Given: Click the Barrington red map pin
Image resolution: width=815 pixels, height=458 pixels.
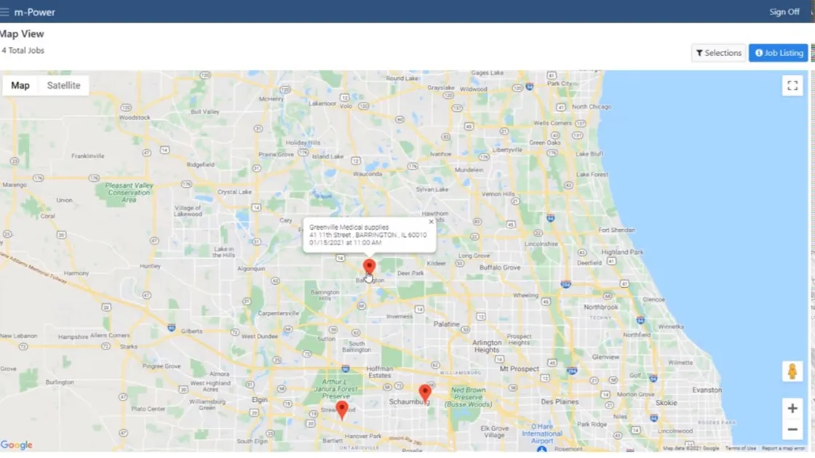Looking at the screenshot, I should click(x=369, y=266).
